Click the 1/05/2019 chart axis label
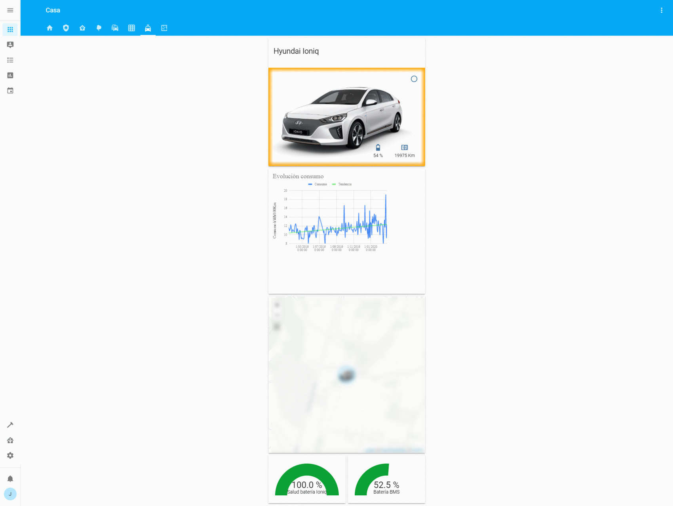 click(302, 248)
